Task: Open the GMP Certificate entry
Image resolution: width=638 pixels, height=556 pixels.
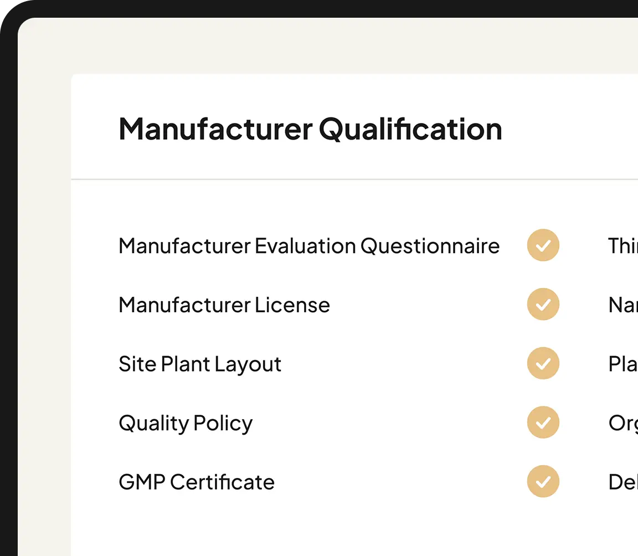Action: [x=197, y=482]
